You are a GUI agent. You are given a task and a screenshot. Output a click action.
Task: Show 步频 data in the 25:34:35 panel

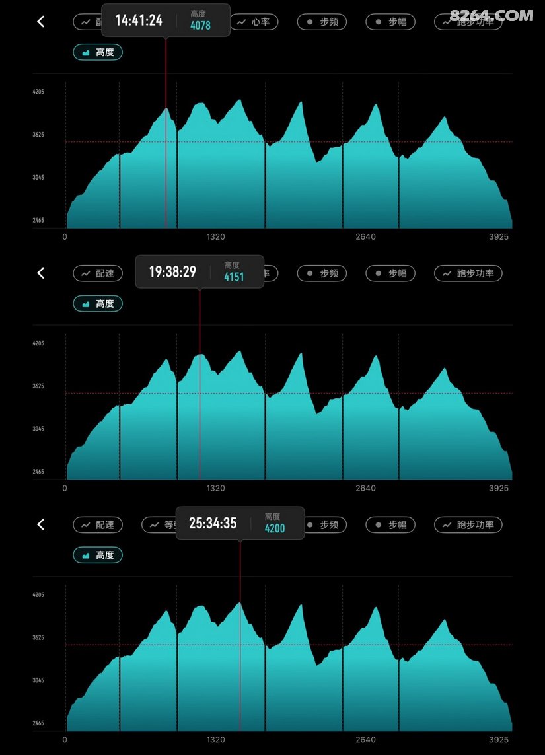(326, 524)
